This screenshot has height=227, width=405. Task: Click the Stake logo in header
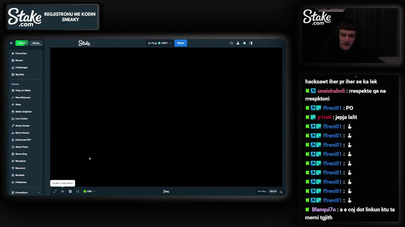pyautogui.click(x=84, y=43)
